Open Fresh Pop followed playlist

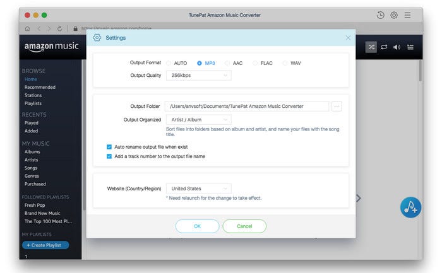[35, 205]
